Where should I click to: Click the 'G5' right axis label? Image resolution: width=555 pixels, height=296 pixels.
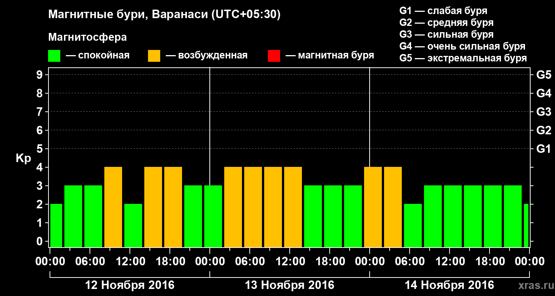coord(544,75)
